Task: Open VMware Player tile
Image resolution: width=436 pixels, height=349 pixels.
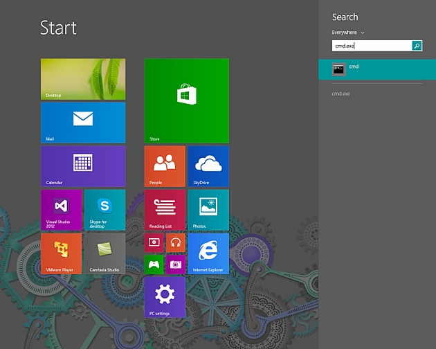Action: point(62,253)
